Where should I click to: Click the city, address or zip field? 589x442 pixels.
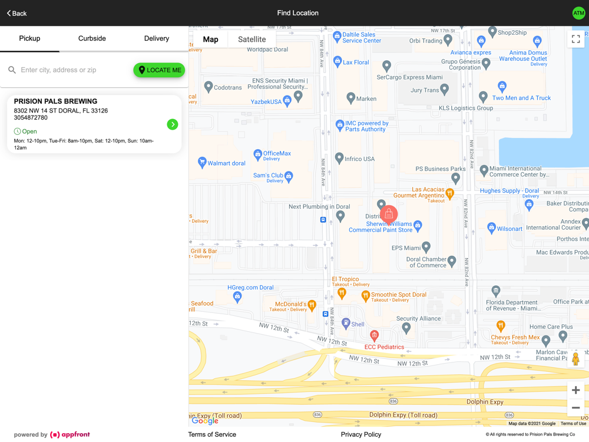click(x=75, y=70)
